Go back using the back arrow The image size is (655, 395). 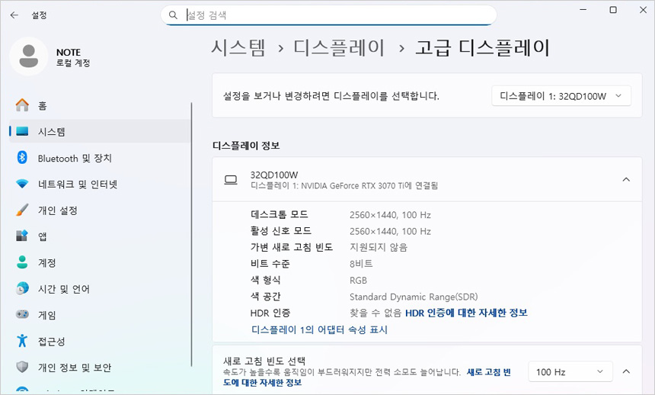pyautogui.click(x=14, y=14)
